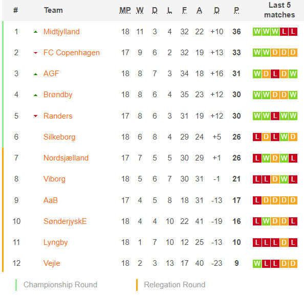Image resolution: width=304 pixels, height=296 pixels.
Task: Click Brøndby's green up-arrow position icon
Action: (x=35, y=95)
